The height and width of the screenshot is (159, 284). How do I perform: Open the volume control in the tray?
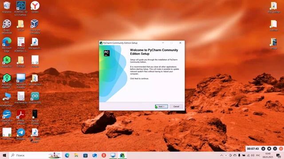pos(252,155)
